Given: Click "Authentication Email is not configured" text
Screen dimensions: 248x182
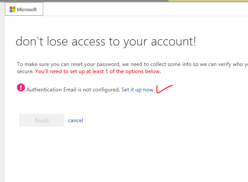Looking at the screenshot, I should coord(73,90).
